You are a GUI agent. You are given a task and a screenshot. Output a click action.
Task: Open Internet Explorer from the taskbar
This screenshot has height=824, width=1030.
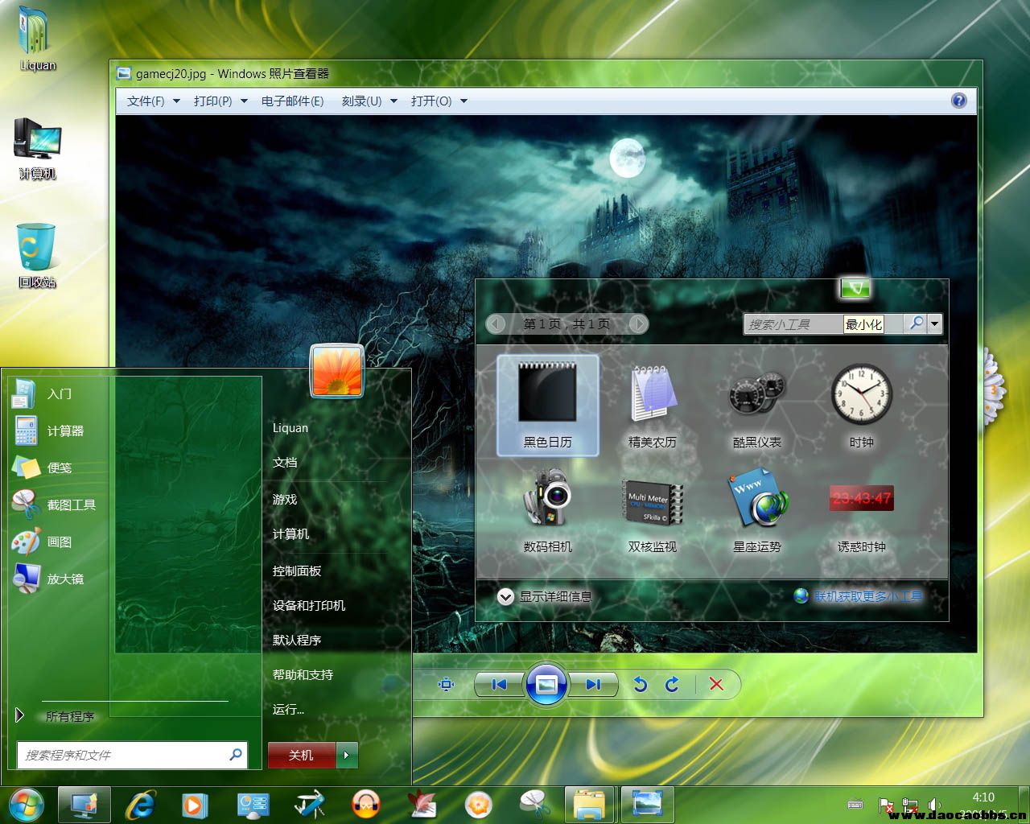click(142, 804)
